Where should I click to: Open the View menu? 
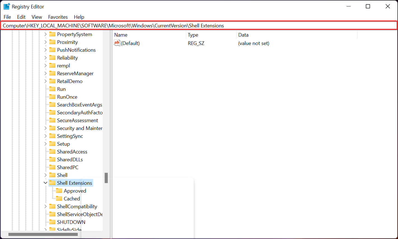pos(37,17)
